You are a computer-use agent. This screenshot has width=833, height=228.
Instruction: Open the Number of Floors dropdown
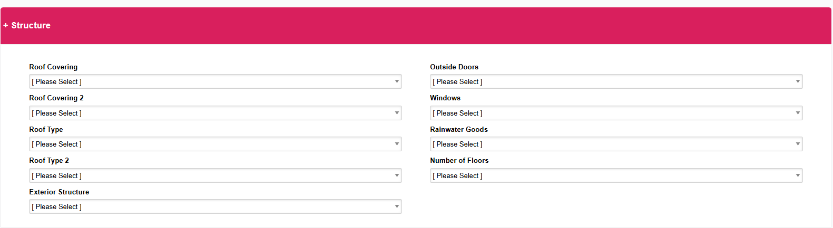pyautogui.click(x=616, y=175)
